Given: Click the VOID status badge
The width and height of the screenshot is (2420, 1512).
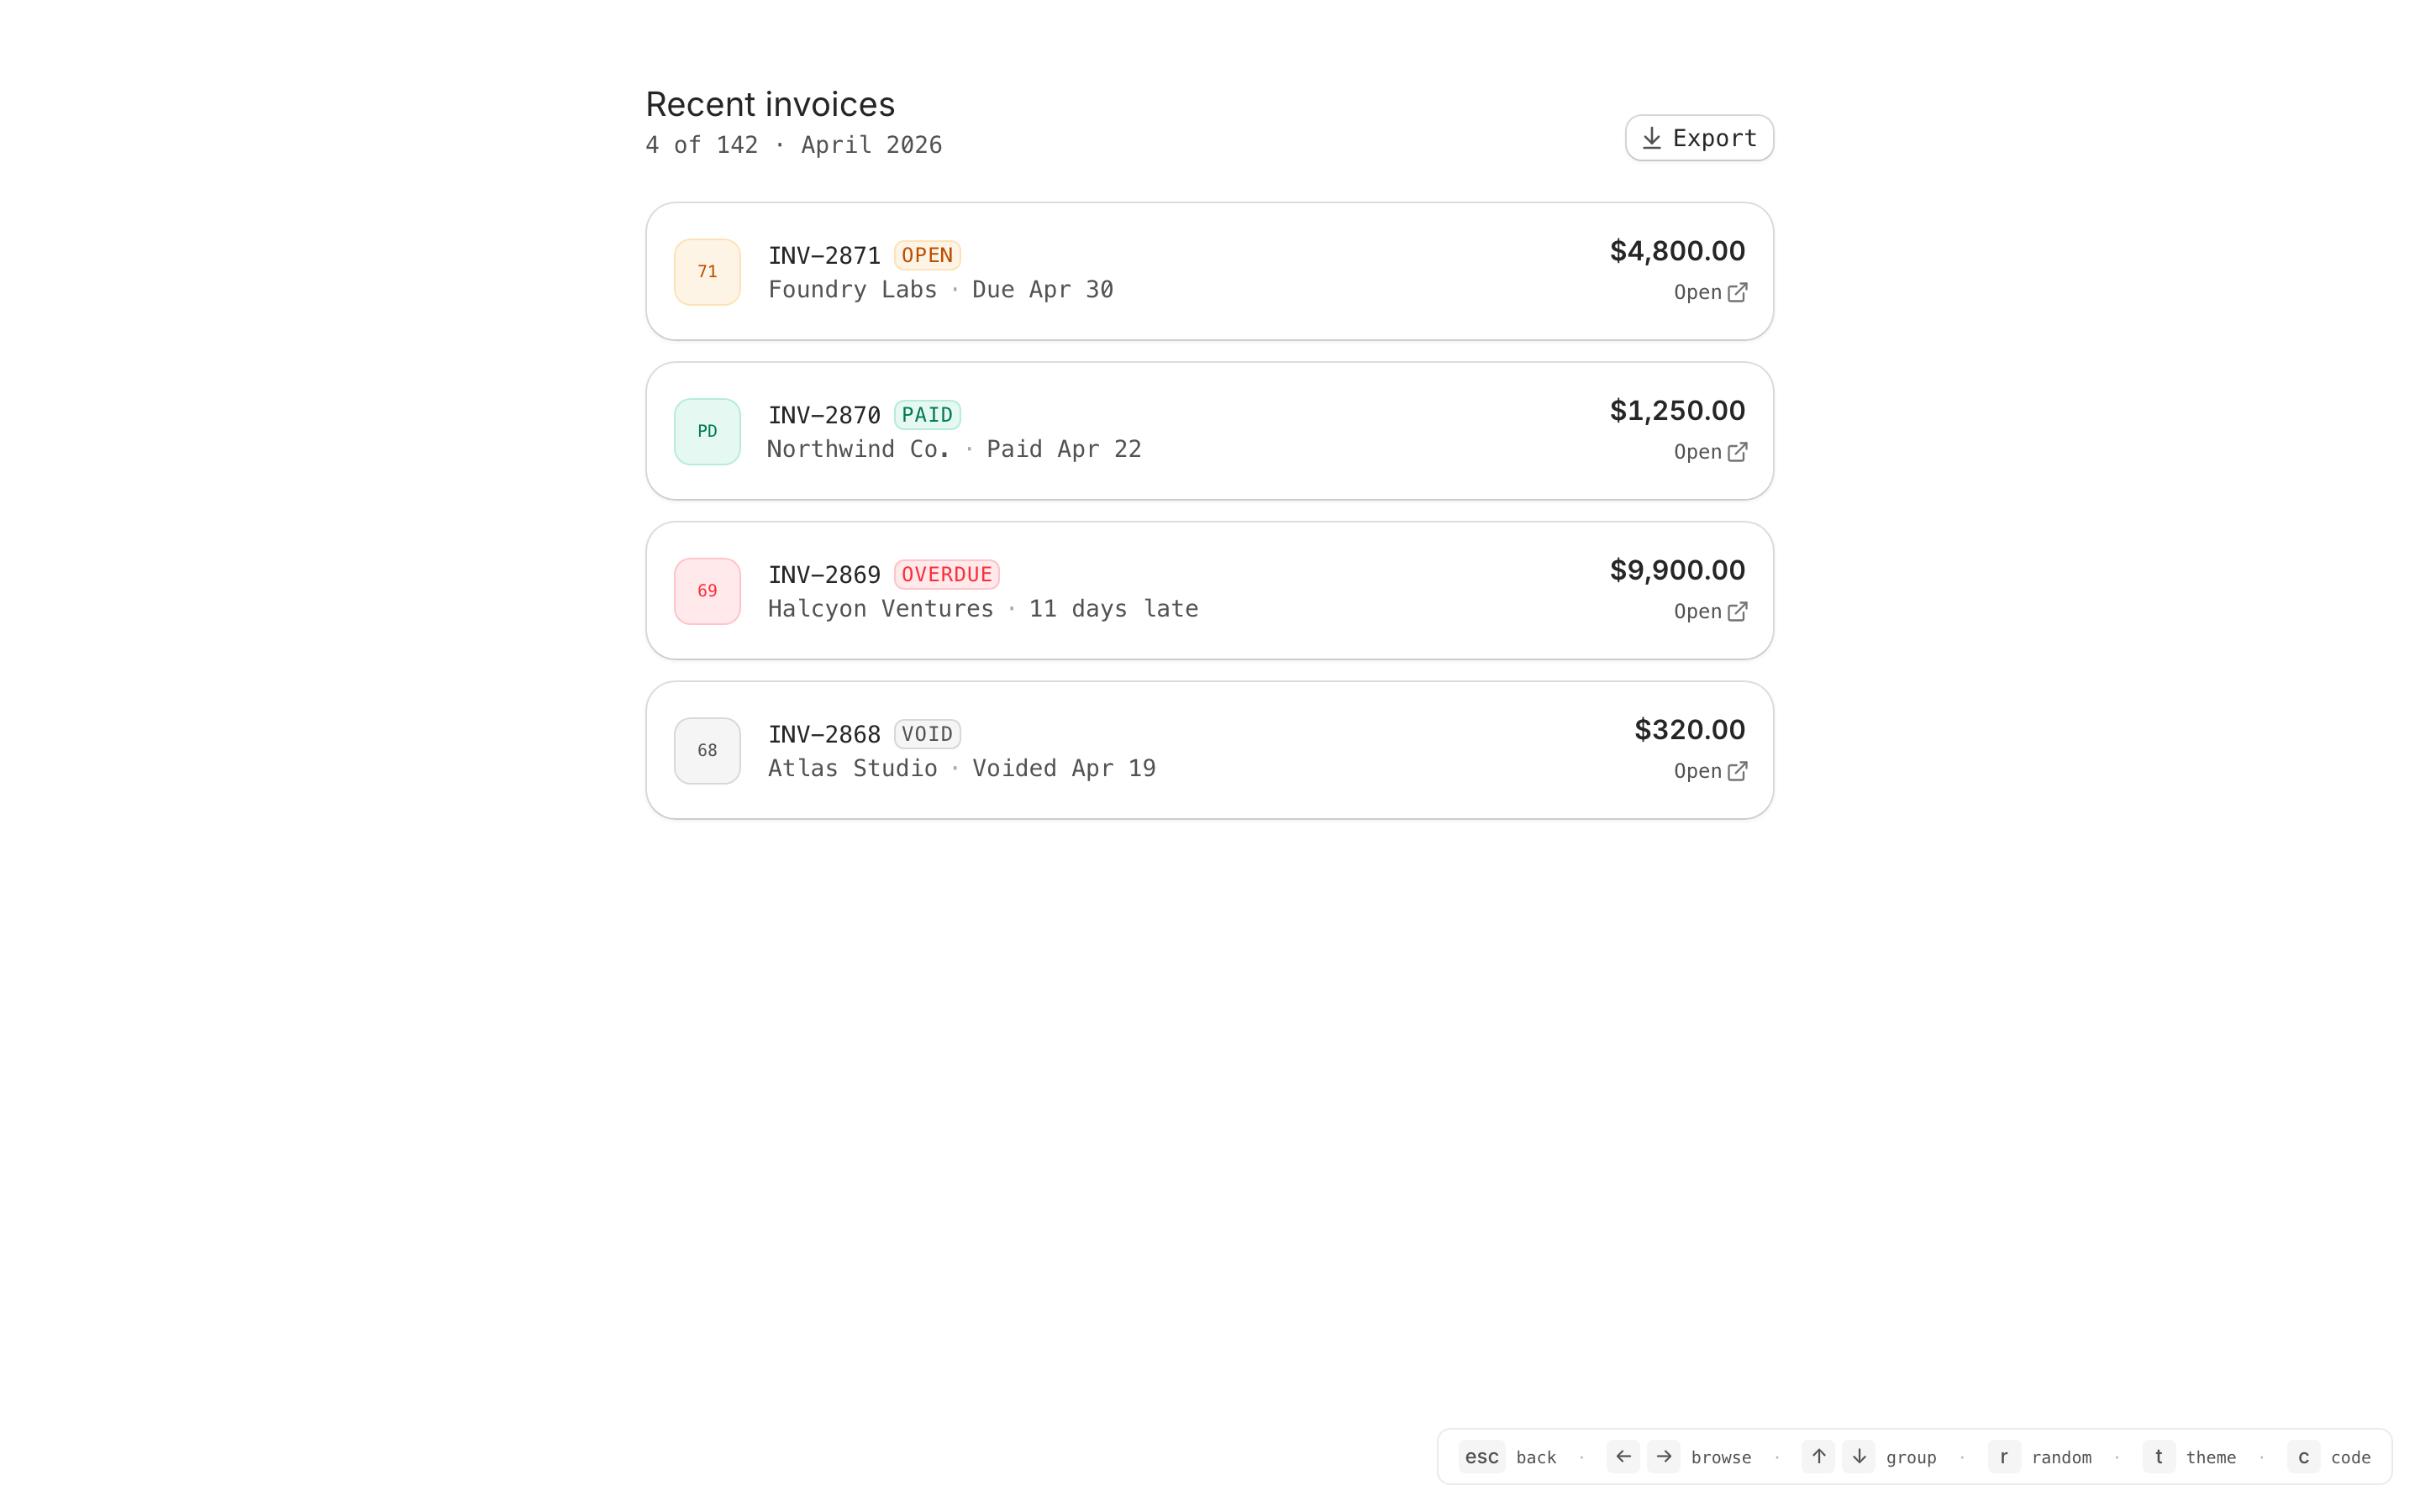Looking at the screenshot, I should tap(927, 734).
